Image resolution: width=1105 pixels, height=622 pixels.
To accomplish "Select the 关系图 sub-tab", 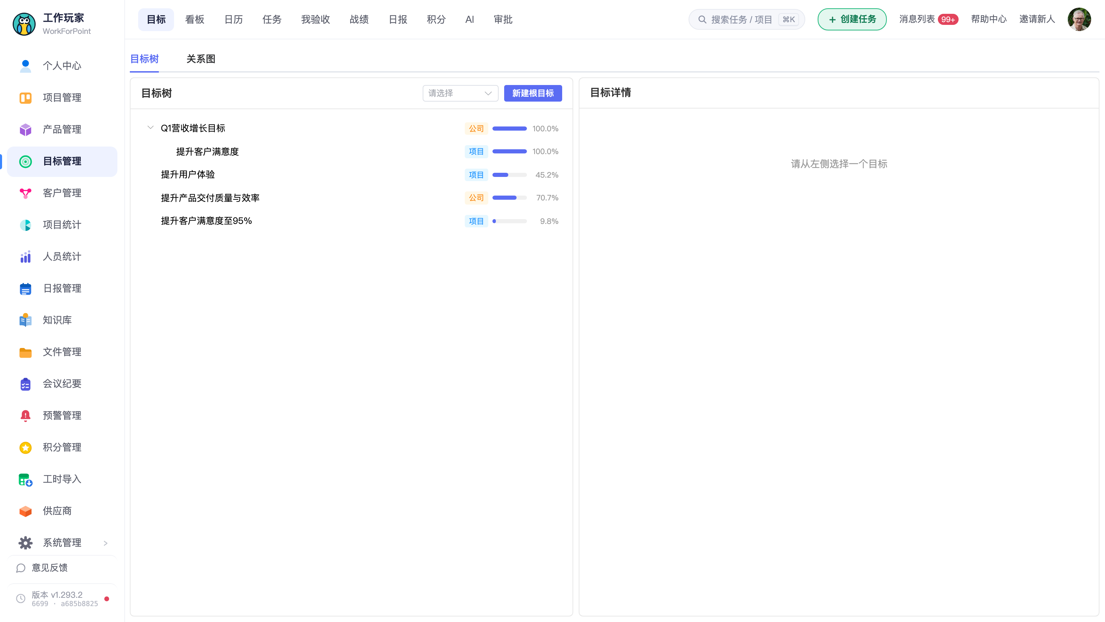I will coord(201,59).
